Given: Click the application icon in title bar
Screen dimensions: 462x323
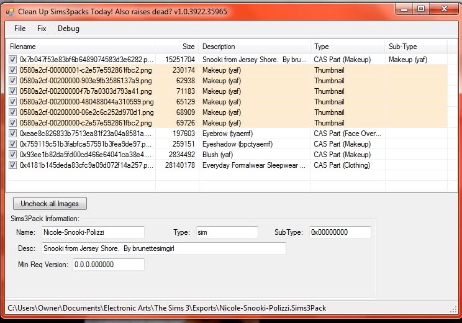Looking at the screenshot, I should [10, 12].
